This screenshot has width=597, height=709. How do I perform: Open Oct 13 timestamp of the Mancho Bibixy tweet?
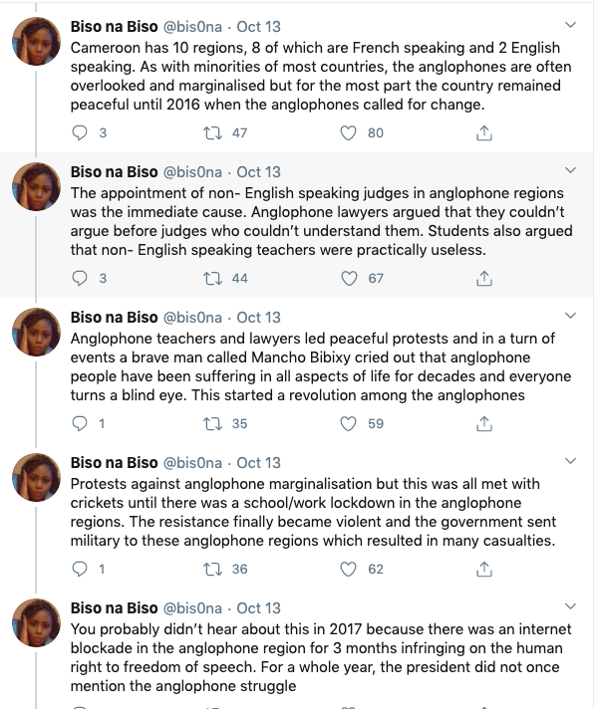(x=258, y=318)
